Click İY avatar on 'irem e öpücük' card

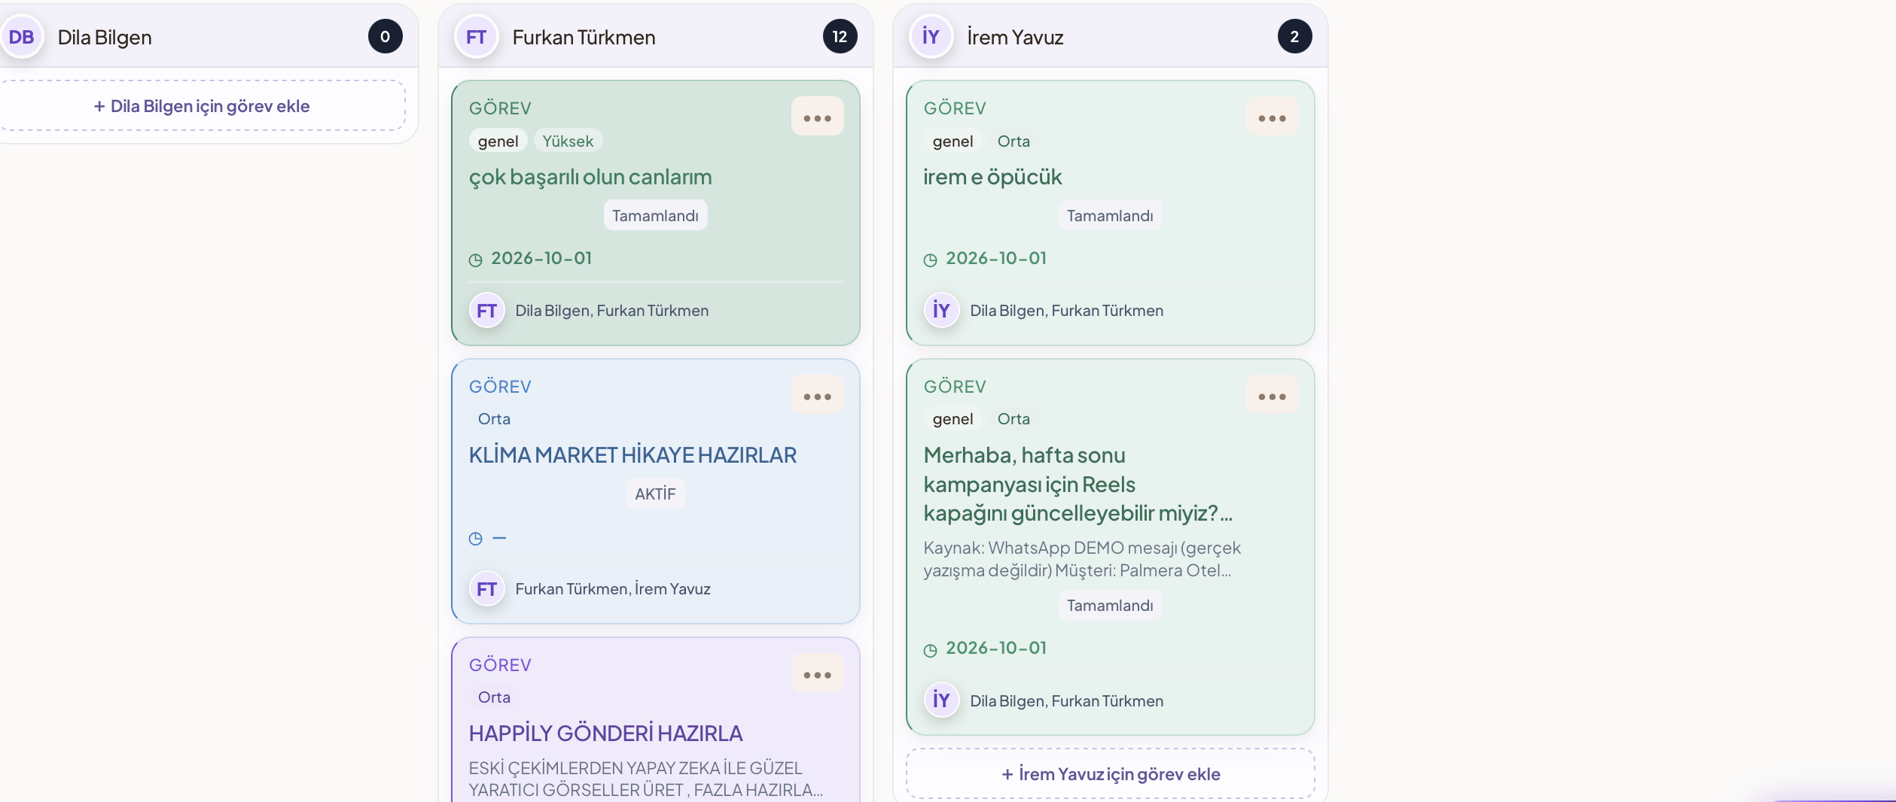coord(942,311)
